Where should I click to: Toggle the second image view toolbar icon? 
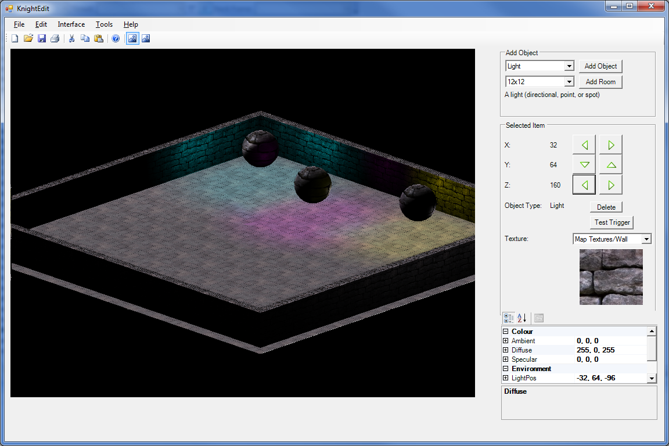coord(146,38)
